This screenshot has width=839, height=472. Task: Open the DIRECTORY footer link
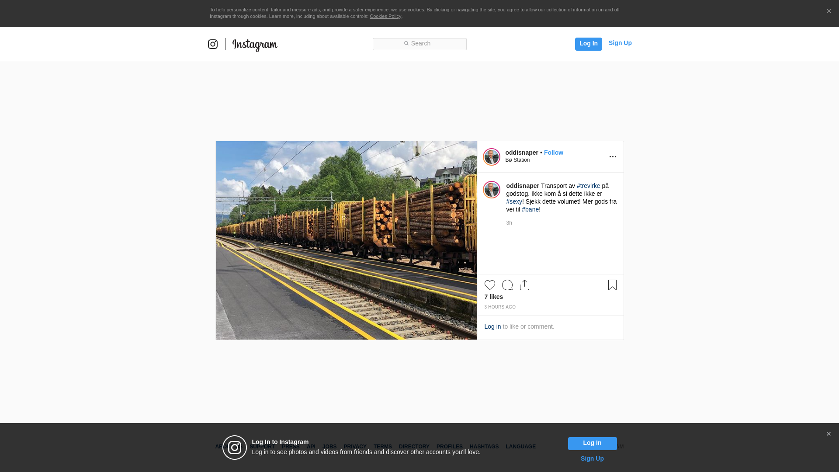point(414,447)
